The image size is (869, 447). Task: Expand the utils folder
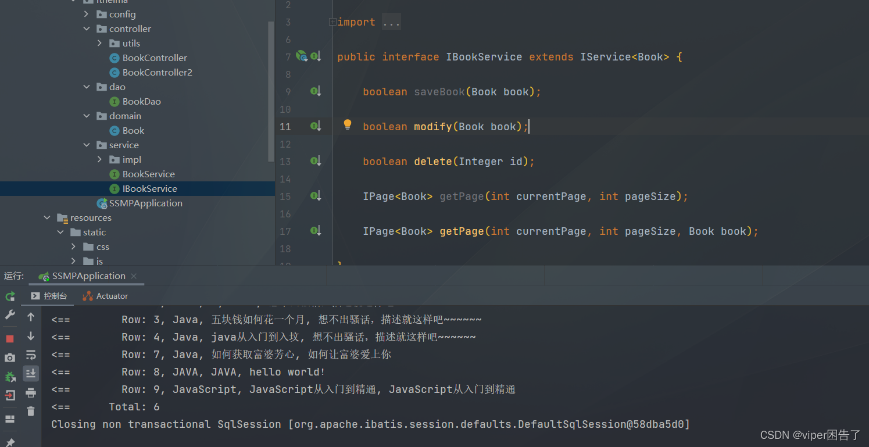tap(99, 43)
